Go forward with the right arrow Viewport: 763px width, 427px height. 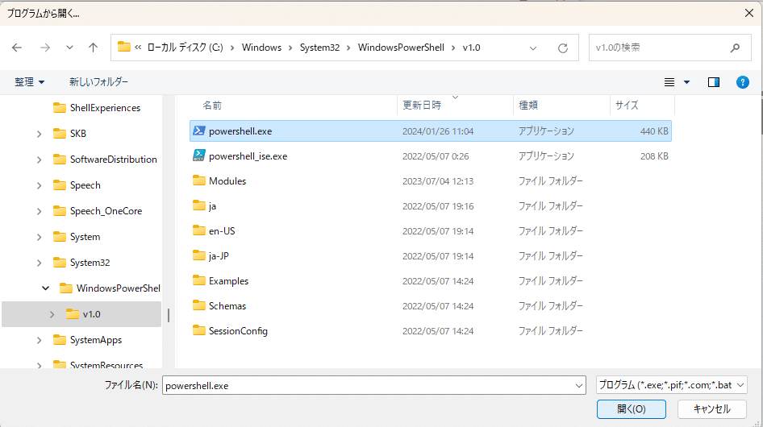(45, 48)
